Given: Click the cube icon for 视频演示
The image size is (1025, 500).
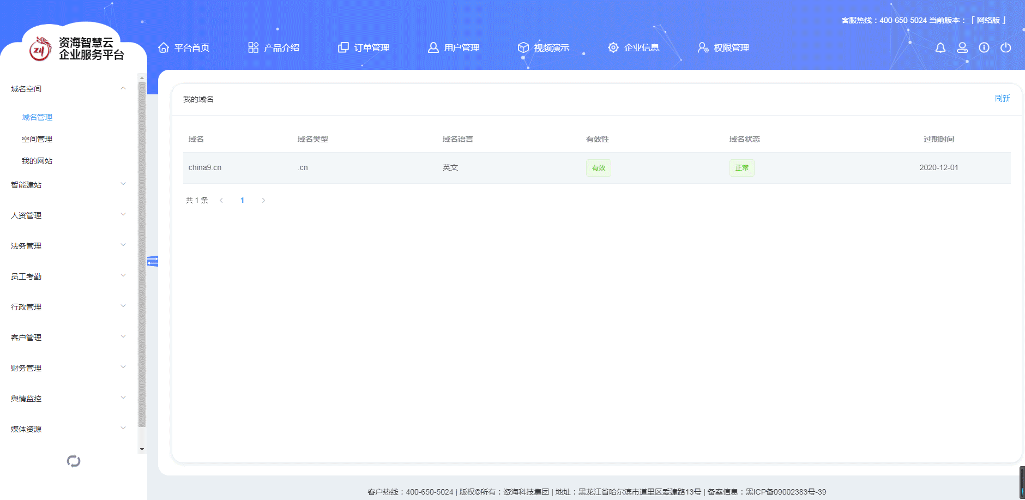Looking at the screenshot, I should pos(523,48).
